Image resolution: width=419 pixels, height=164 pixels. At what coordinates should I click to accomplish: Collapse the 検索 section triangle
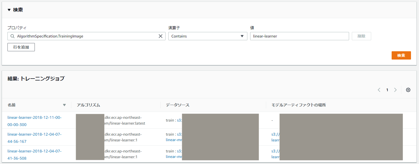(x=9, y=10)
